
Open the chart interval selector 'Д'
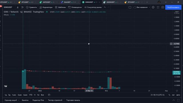[18, 7]
